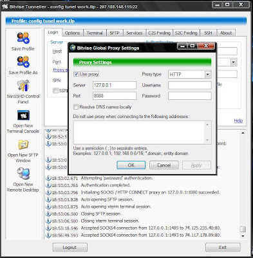Click the proxy Server field 127.0.0.1
This screenshot has height=258, width=253.
[x=115, y=85]
